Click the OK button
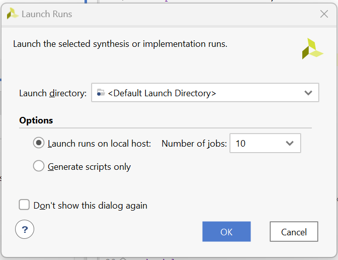Image resolution: width=338 pixels, height=260 pixels. [x=226, y=231]
